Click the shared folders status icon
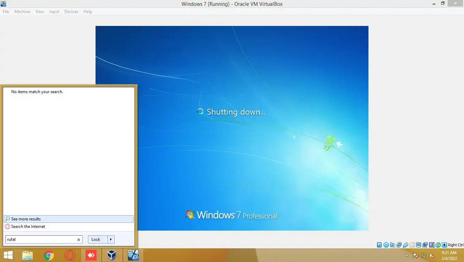The width and height of the screenshot is (464, 262). tap(412, 245)
